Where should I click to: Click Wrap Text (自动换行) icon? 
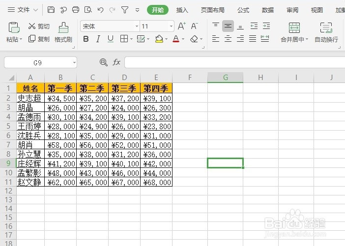[326, 28]
